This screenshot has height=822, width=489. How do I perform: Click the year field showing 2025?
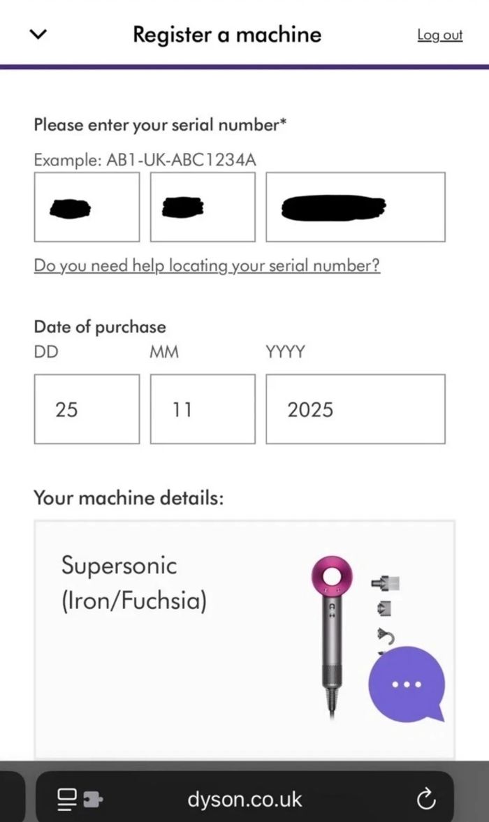(x=355, y=409)
